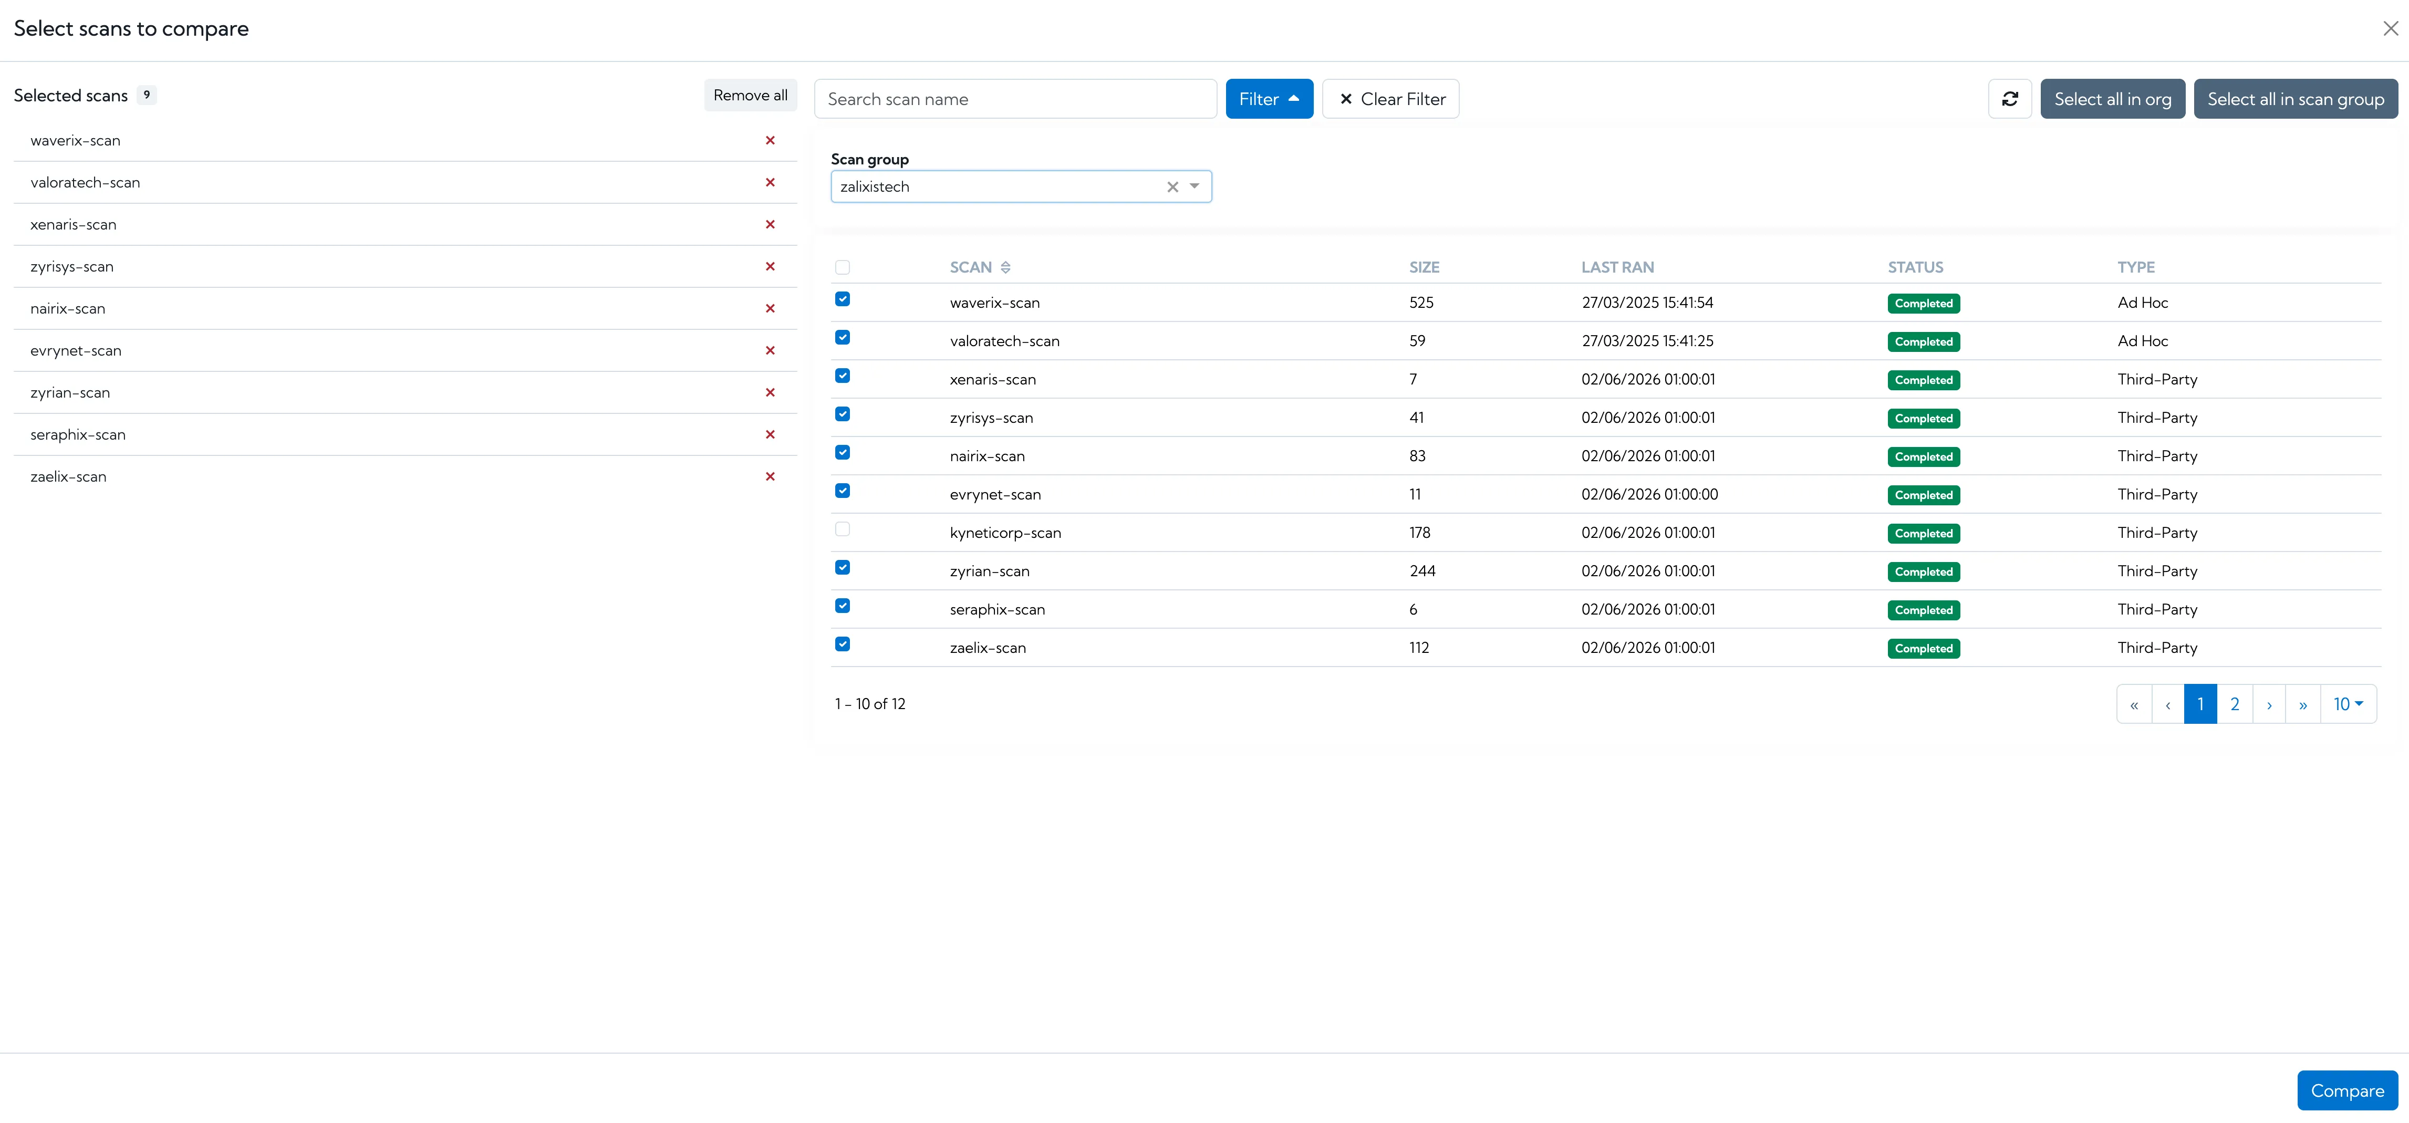
Task: Click the selected scans count badge
Action: pyautogui.click(x=146, y=96)
